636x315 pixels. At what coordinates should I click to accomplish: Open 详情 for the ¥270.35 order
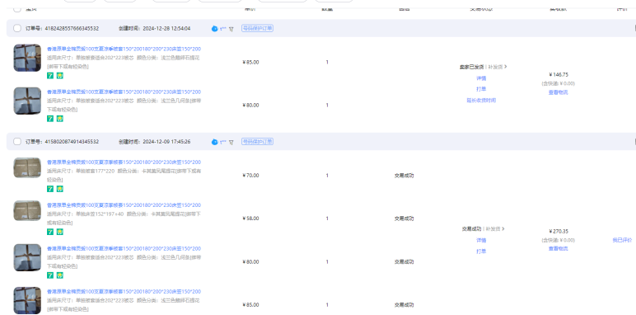point(481,240)
